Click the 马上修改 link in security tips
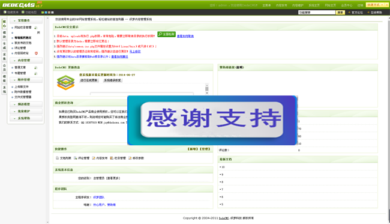This screenshot has height=224, width=390. point(135,52)
